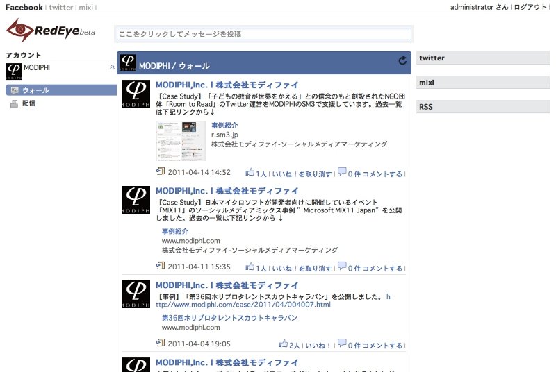Select 配信 in the account sidebar
This screenshot has height=372, width=556.
pos(28,103)
